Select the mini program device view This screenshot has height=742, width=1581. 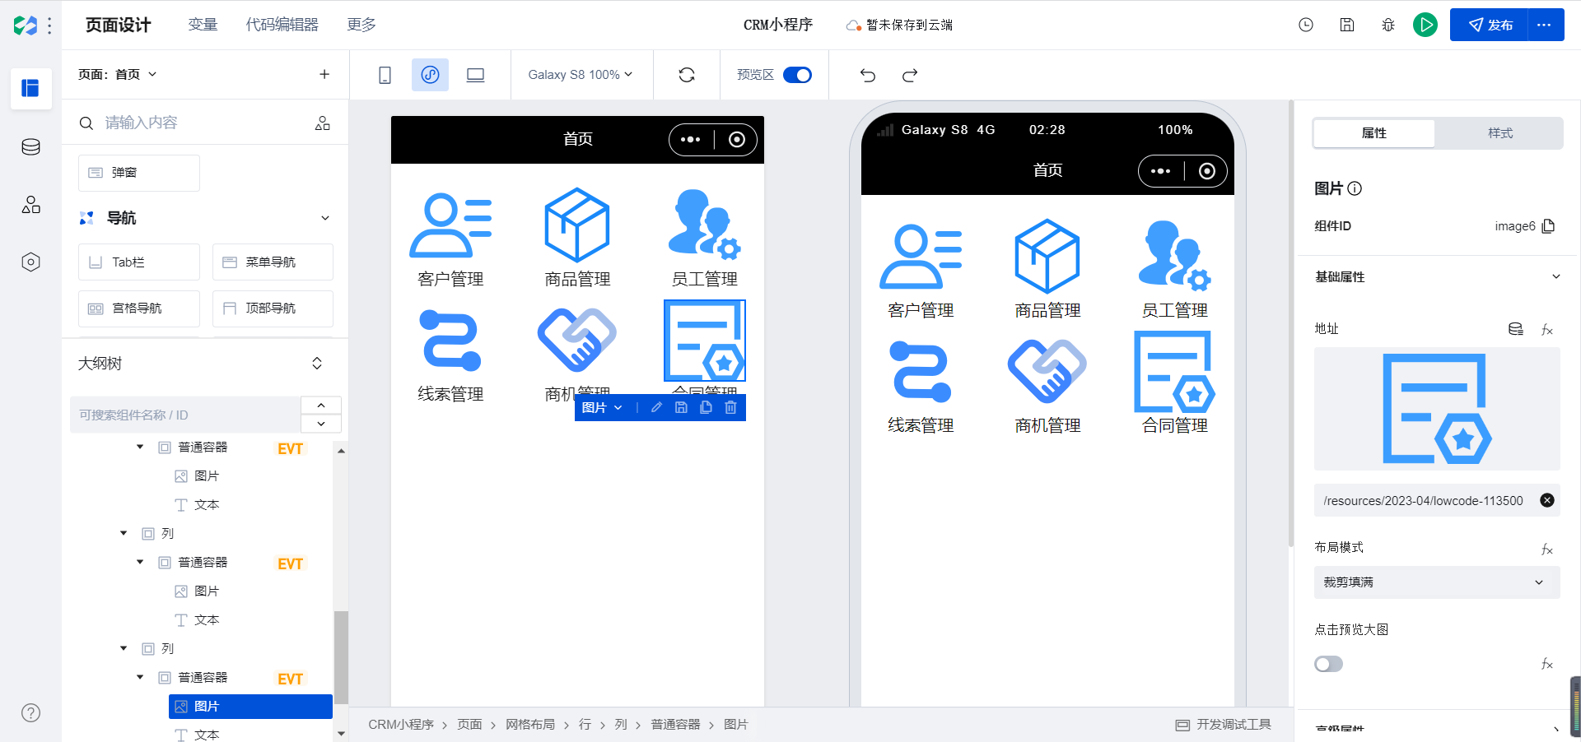[x=430, y=75]
